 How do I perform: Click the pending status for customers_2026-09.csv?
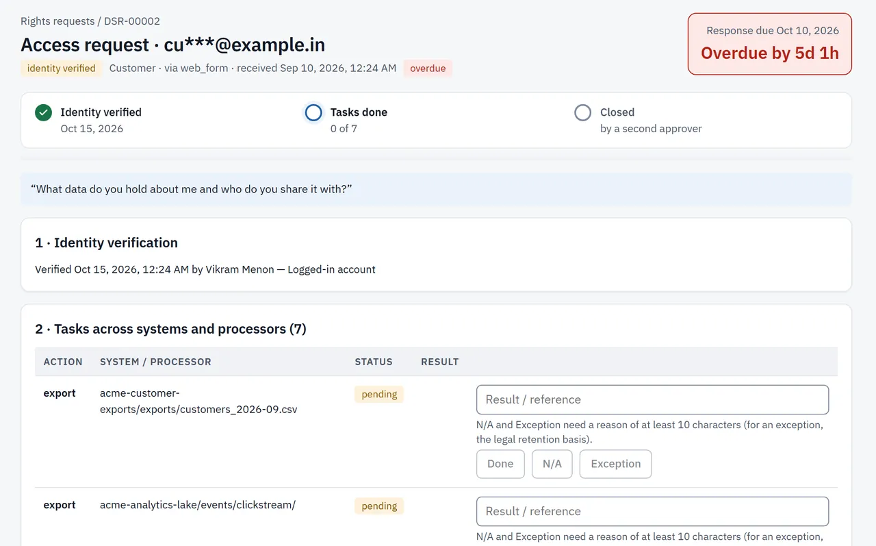tap(379, 394)
